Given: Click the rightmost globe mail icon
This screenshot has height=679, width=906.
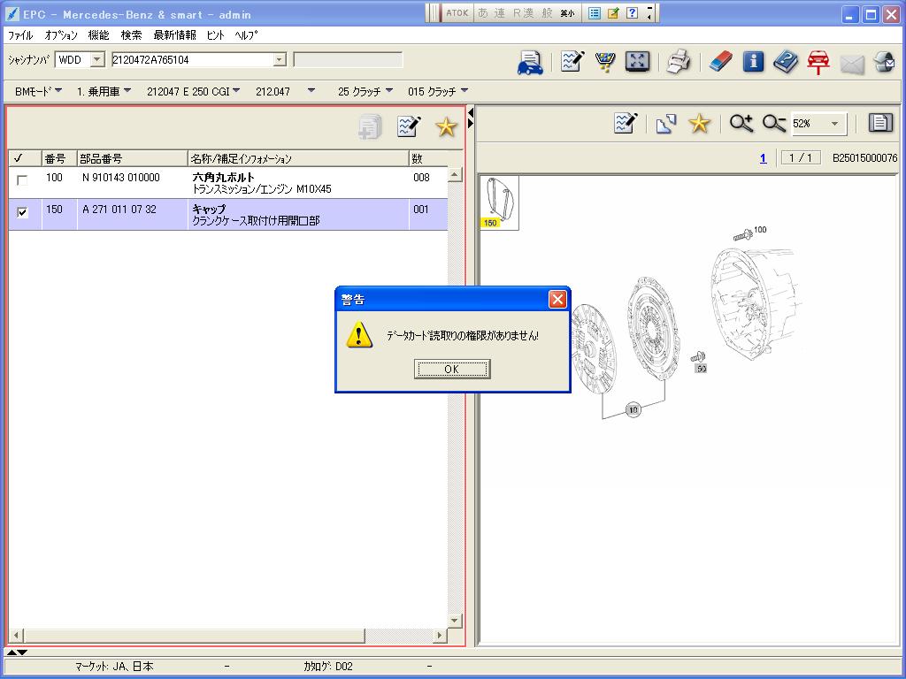Looking at the screenshot, I should pyautogui.click(x=884, y=61).
